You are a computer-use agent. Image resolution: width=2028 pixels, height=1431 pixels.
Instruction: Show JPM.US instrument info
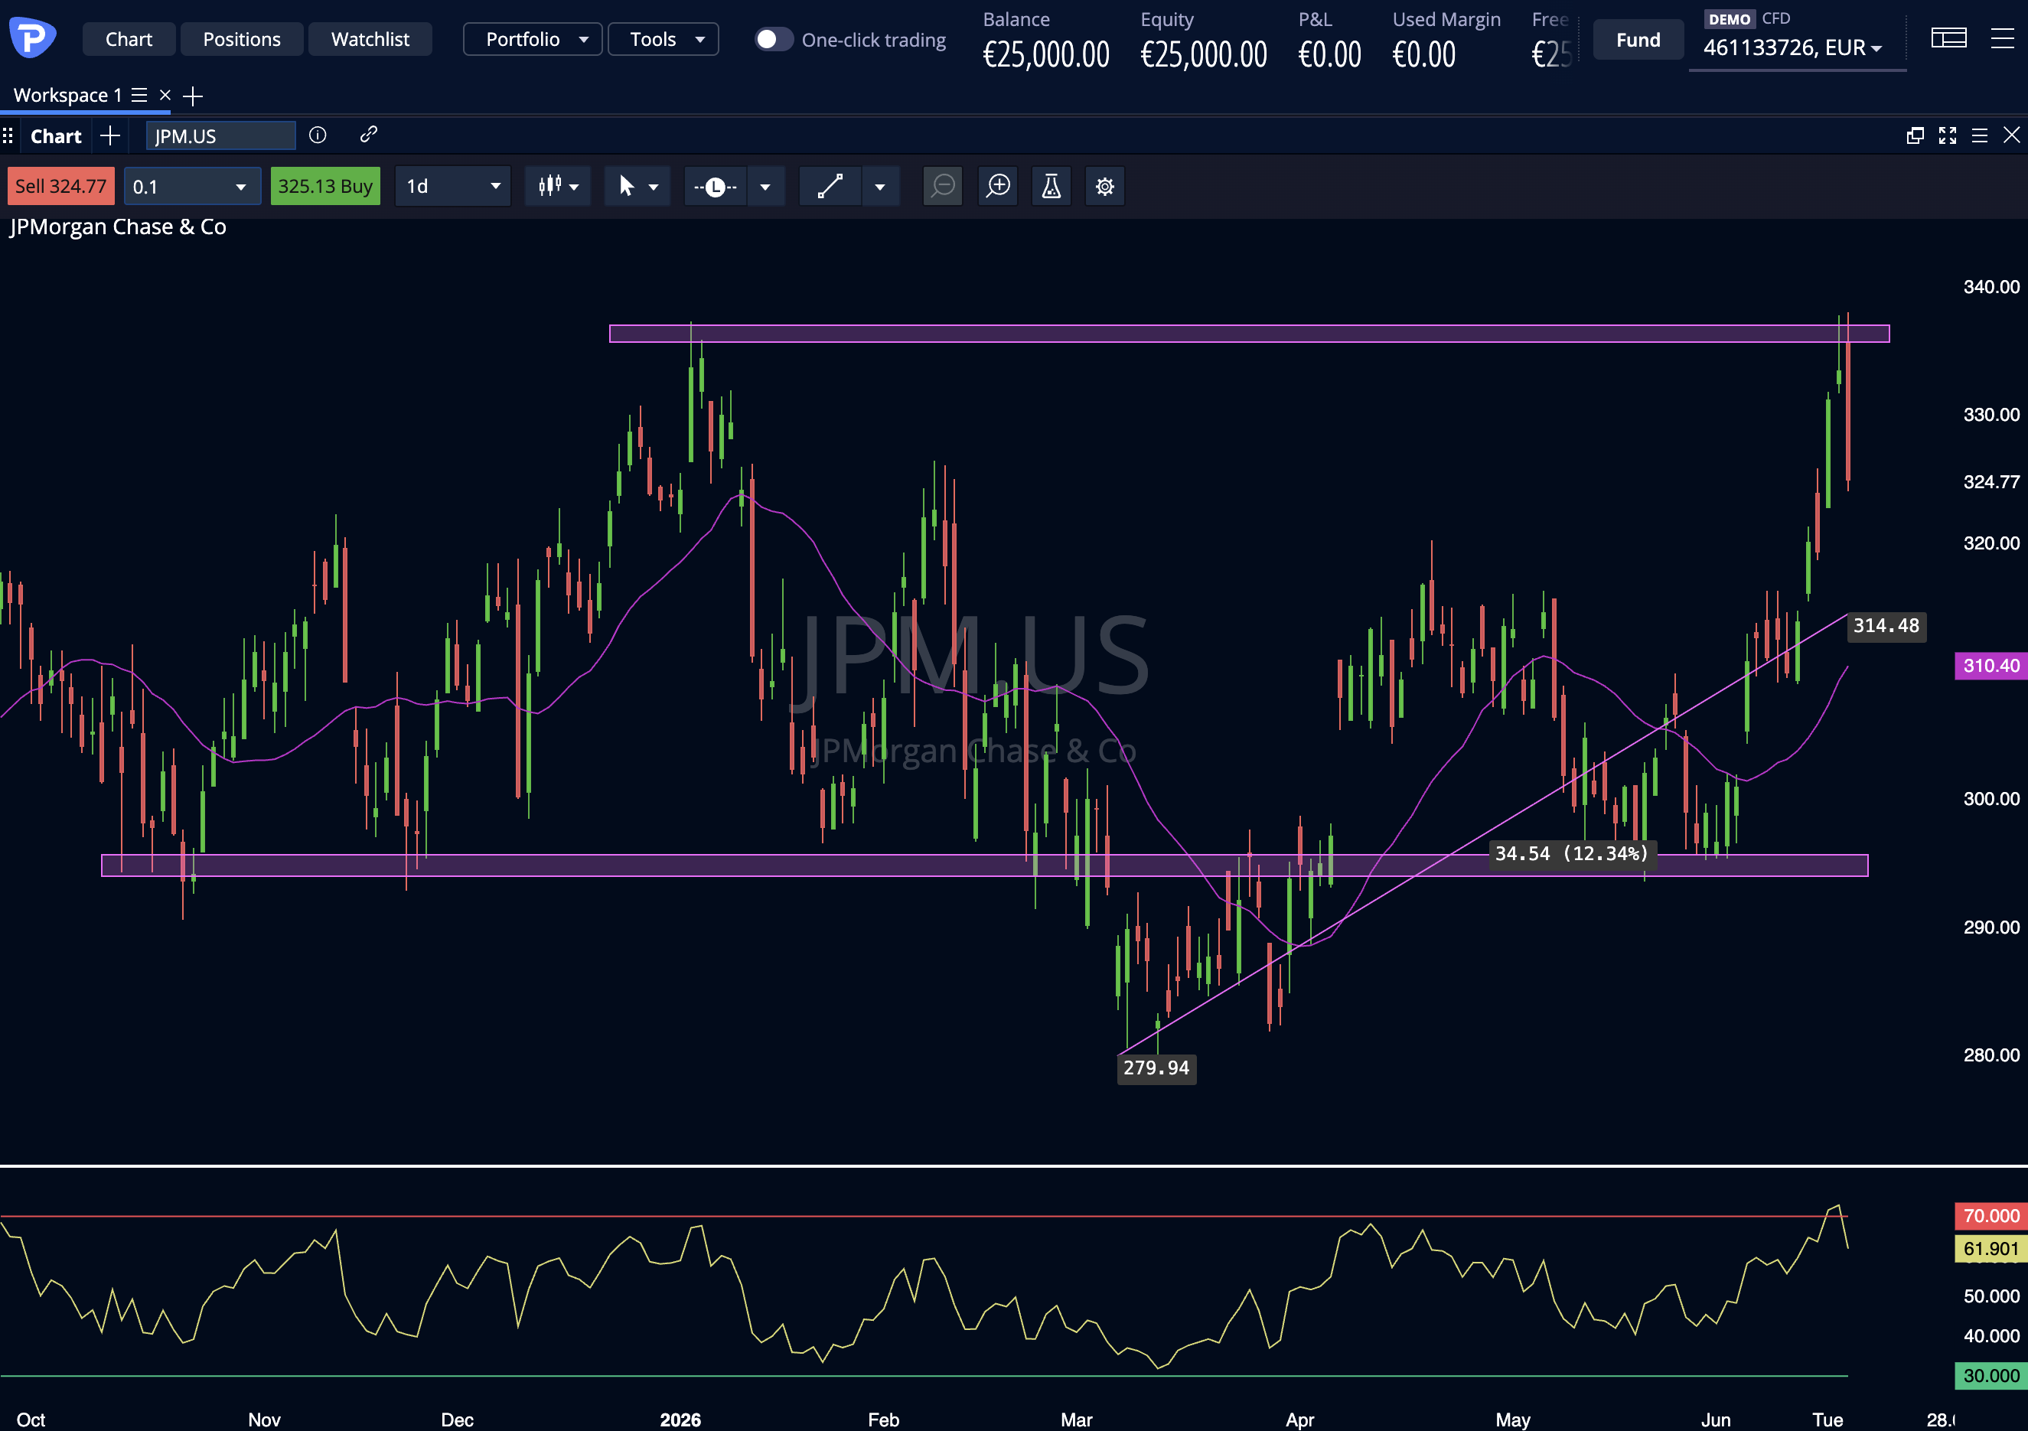pos(317,134)
